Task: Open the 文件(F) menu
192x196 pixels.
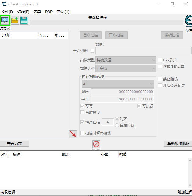Action: tap(7, 12)
